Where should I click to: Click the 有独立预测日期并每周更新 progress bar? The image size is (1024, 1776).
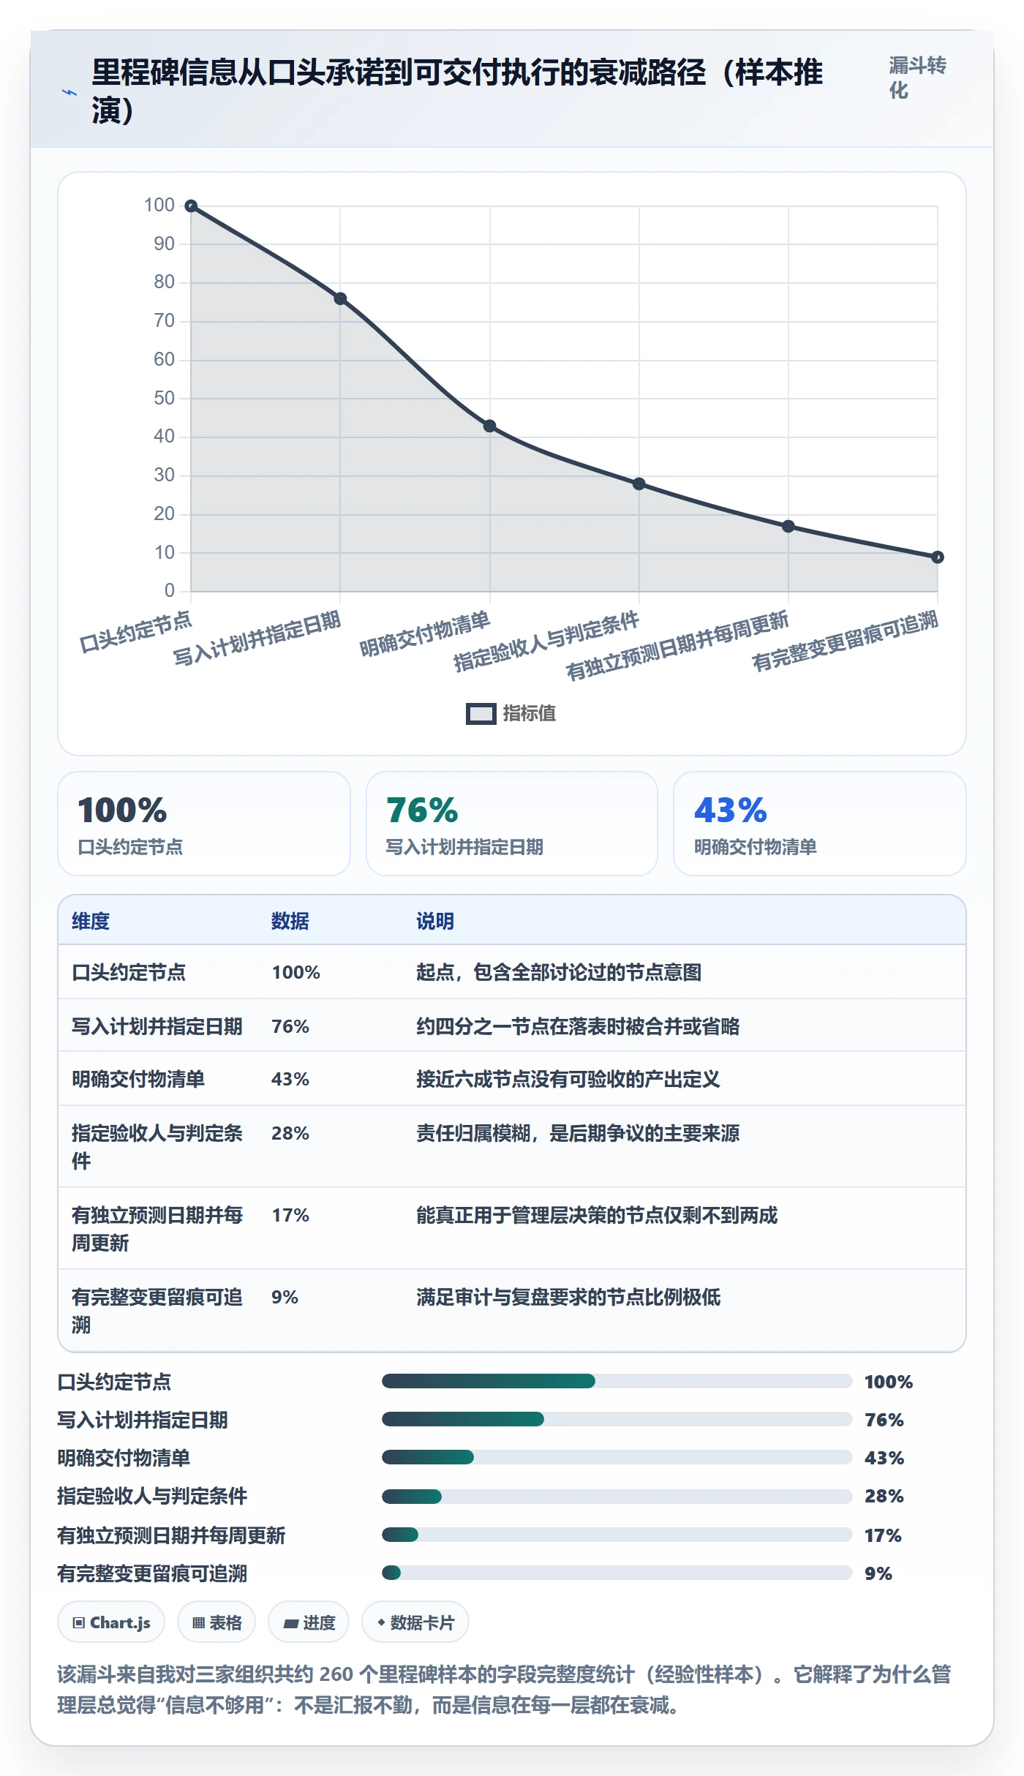pos(617,1534)
